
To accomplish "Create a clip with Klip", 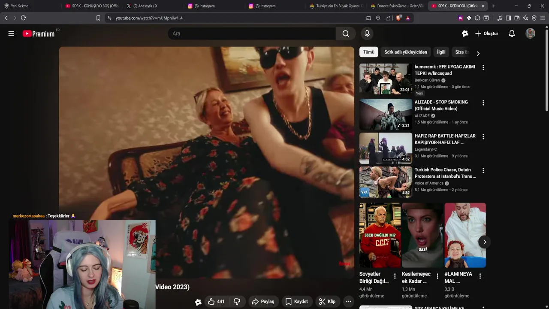I will tap(327, 302).
